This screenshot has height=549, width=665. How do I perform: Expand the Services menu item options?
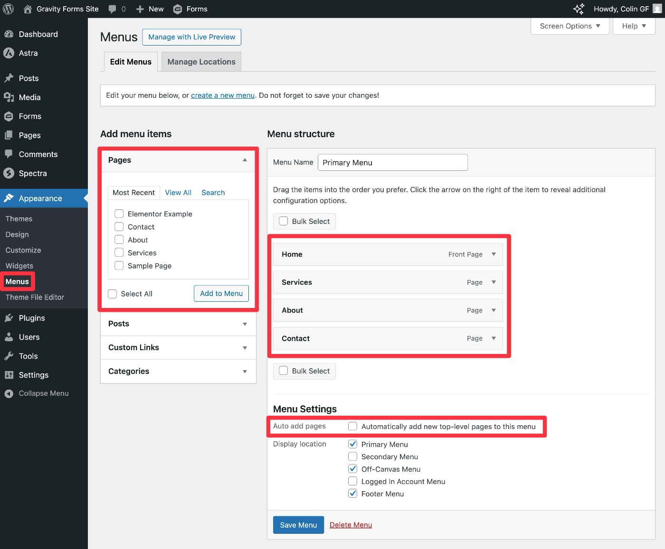pos(494,282)
